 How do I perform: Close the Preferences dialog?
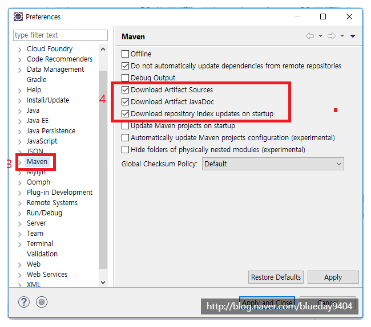click(x=349, y=17)
